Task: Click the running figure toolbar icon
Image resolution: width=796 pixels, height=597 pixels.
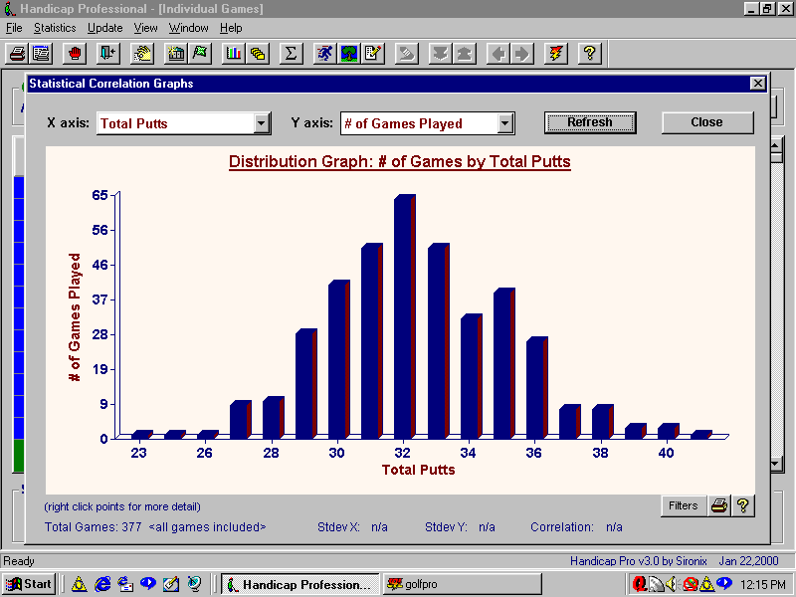Action: pyautogui.click(x=324, y=53)
